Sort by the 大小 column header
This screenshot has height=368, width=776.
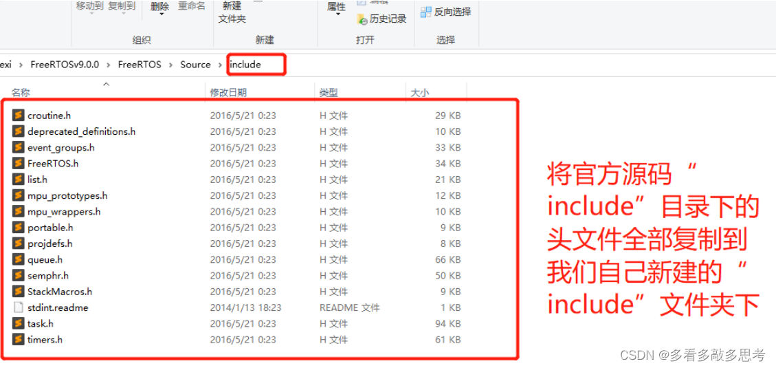(x=420, y=92)
